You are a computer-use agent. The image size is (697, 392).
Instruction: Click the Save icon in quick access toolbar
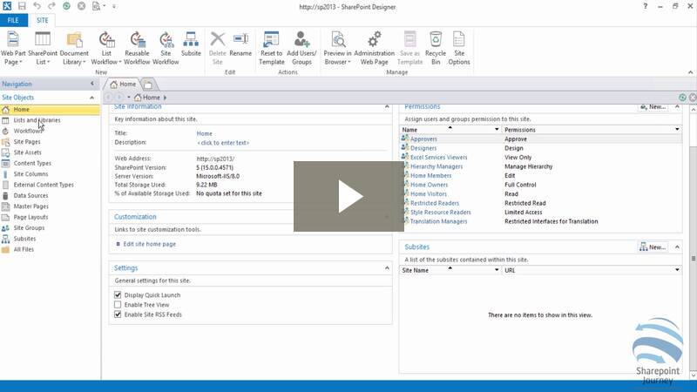click(22, 6)
